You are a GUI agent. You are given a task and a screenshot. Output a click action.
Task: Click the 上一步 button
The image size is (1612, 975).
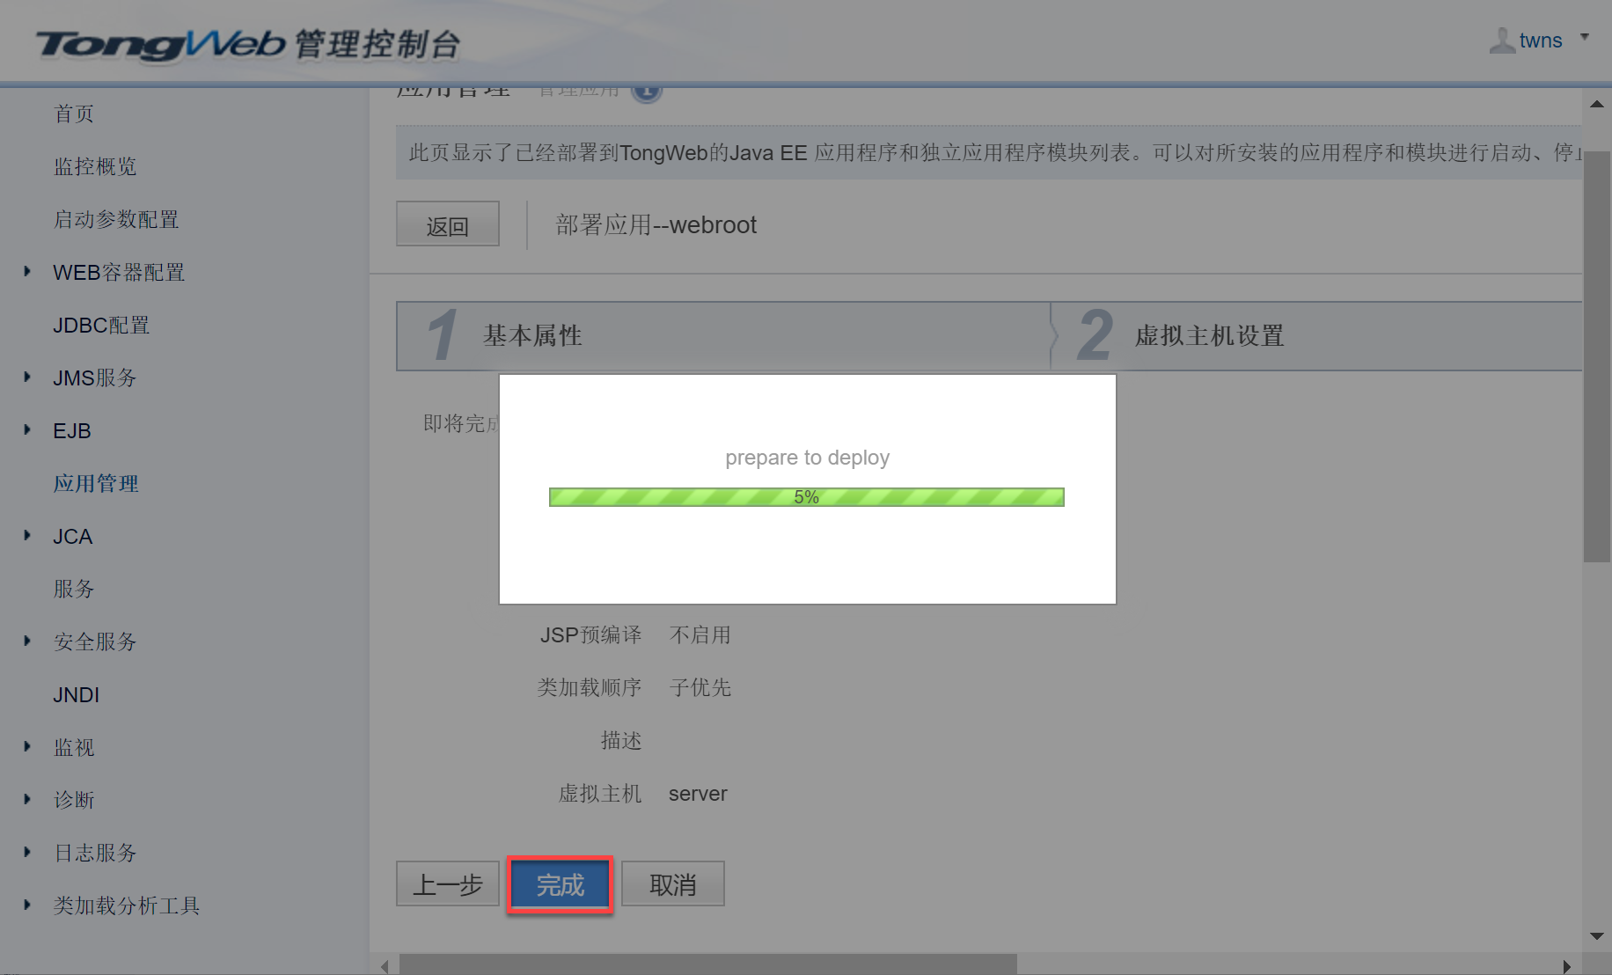(x=448, y=884)
